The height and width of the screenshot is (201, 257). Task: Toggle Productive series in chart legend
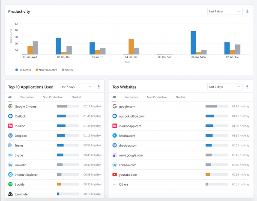(x=23, y=70)
